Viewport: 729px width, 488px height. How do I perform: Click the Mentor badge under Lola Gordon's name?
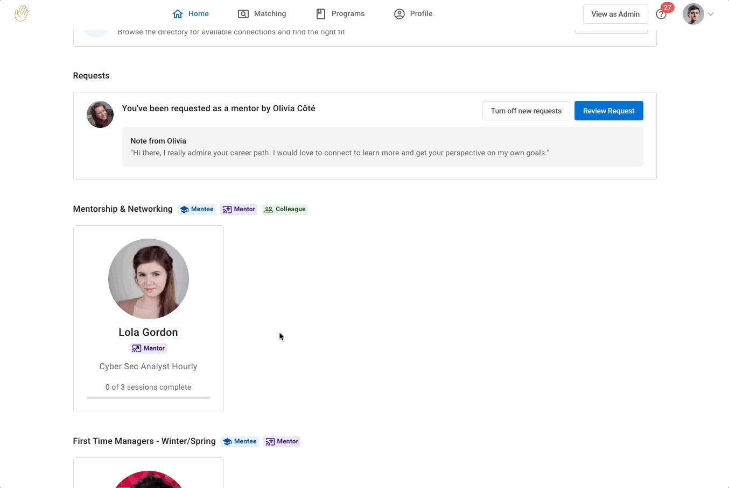(x=148, y=348)
